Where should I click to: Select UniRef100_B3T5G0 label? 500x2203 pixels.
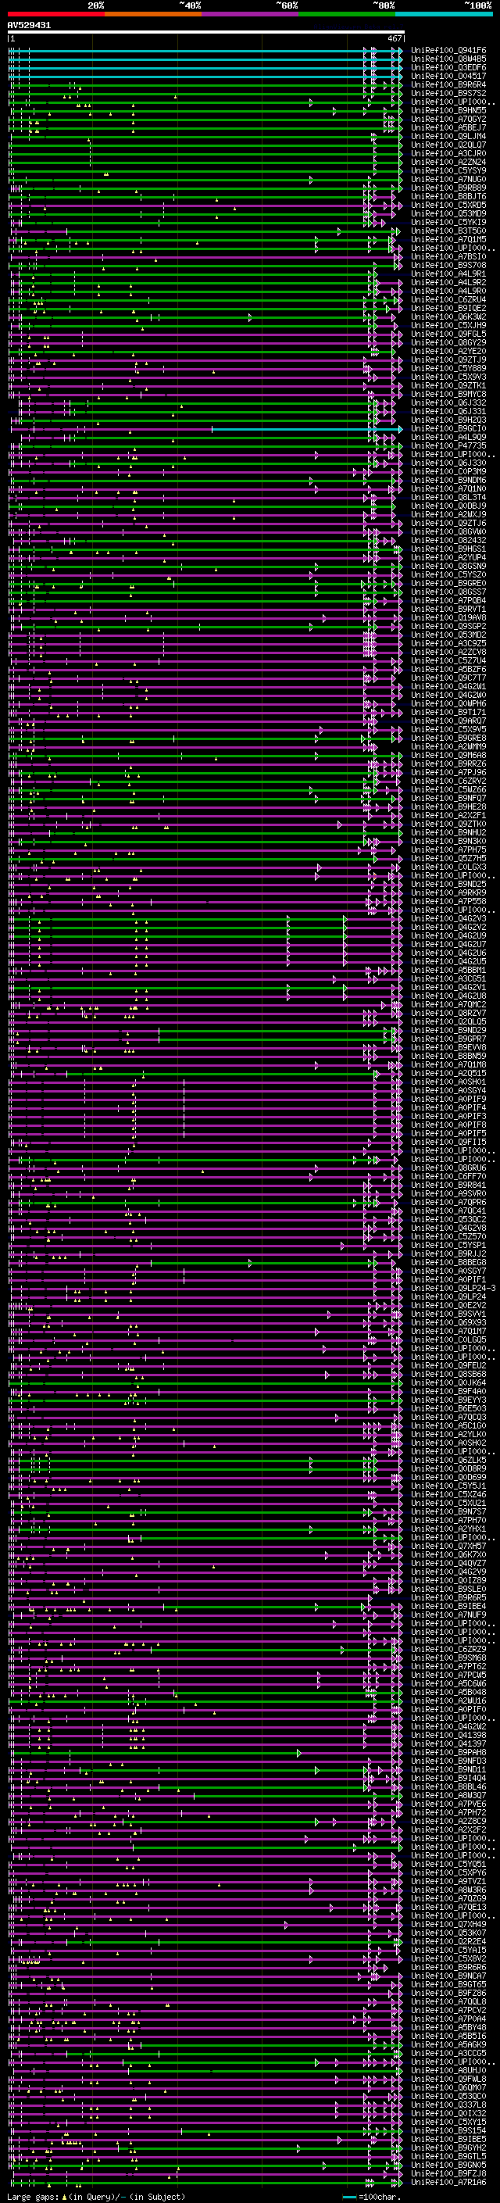tap(448, 231)
